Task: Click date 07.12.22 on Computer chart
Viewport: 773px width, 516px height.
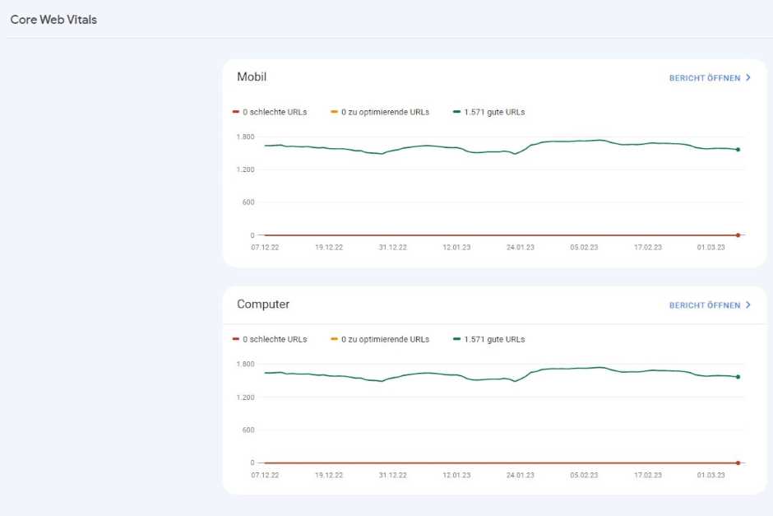Action: tap(265, 475)
